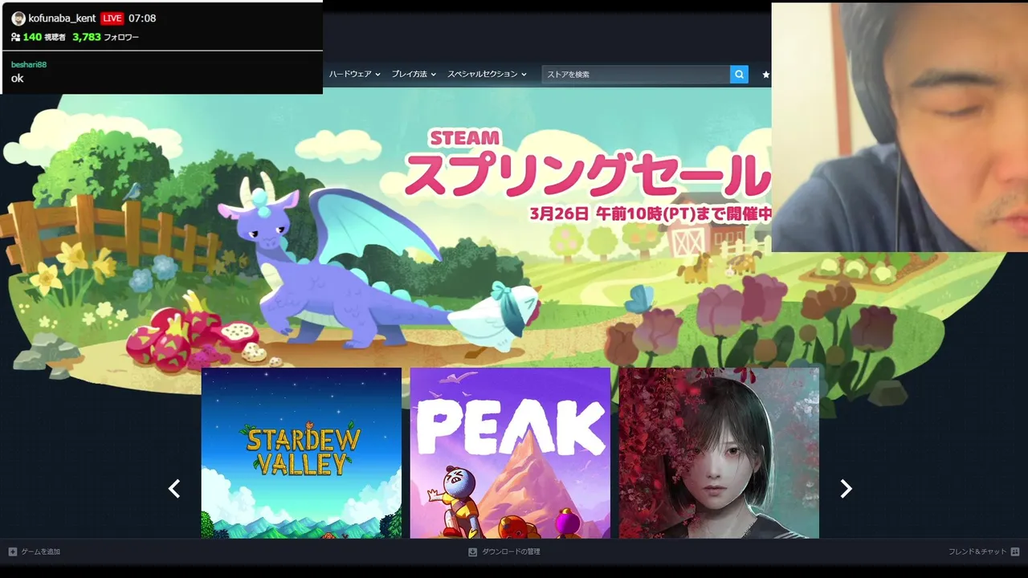The height and width of the screenshot is (578, 1028).
Task: Open the Stardew Valley game tile
Action: pyautogui.click(x=301, y=453)
